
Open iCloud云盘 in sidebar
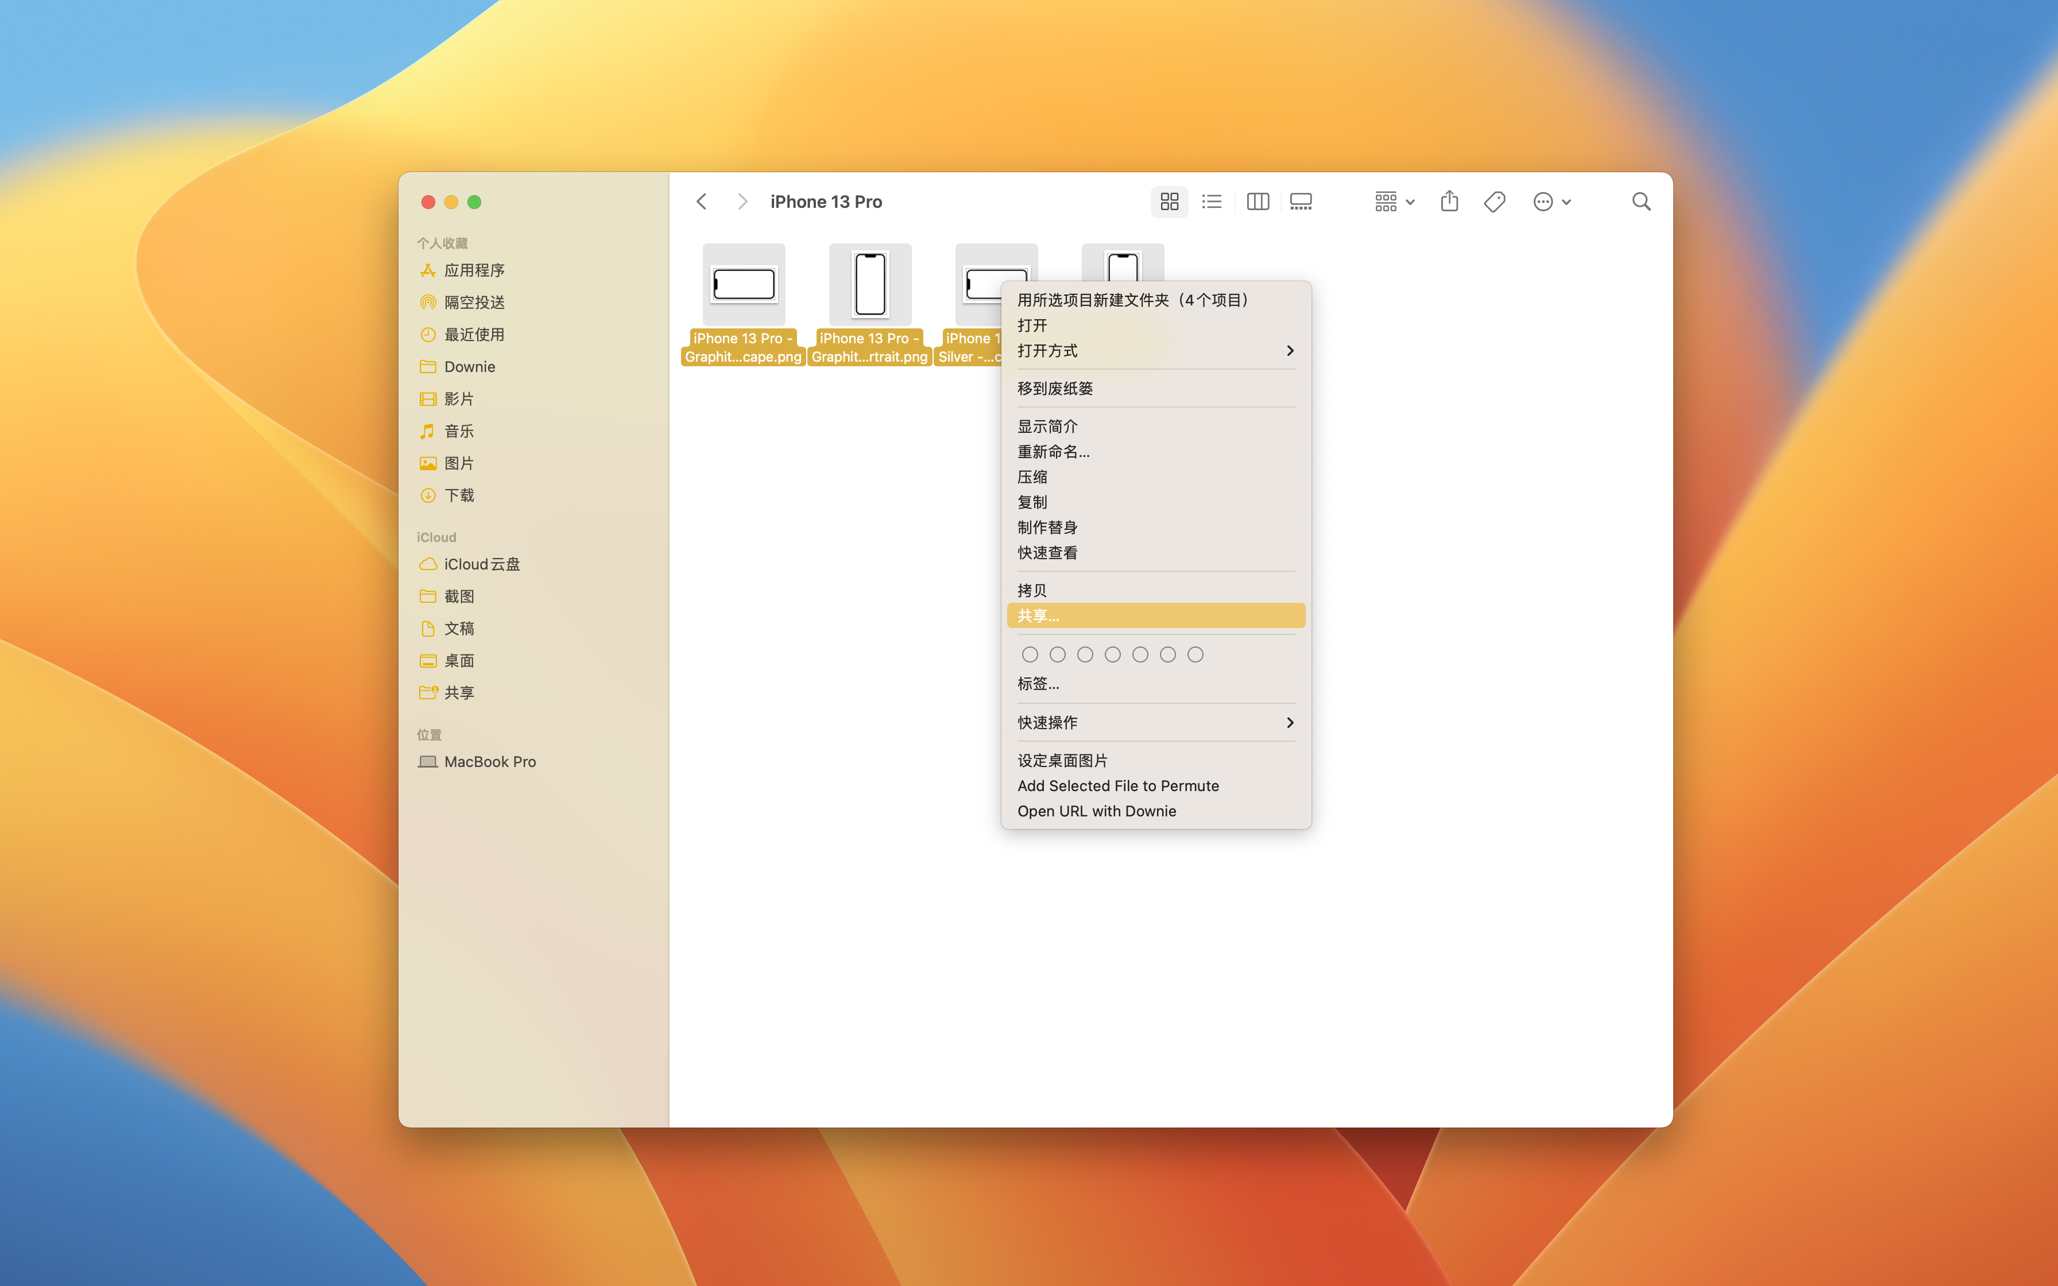click(534, 565)
